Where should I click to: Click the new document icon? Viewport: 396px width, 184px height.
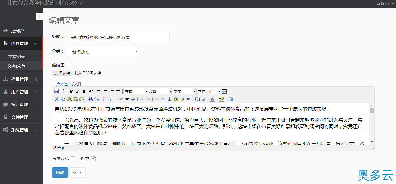(62, 91)
